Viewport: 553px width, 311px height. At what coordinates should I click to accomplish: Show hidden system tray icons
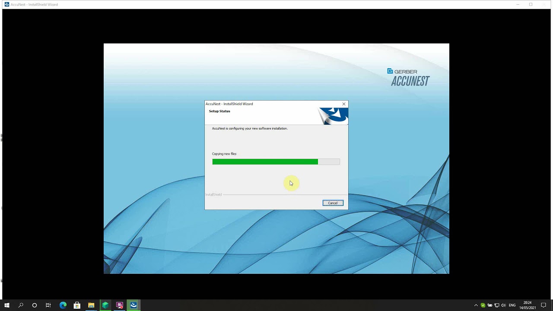pyautogui.click(x=476, y=305)
